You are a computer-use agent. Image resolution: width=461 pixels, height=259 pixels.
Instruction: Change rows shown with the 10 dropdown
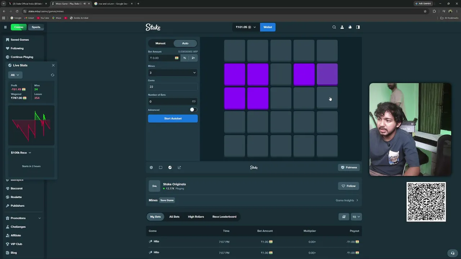[x=356, y=217]
